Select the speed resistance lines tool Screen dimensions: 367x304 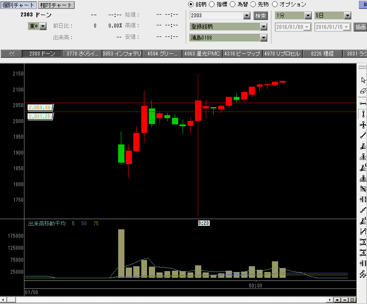[x=363, y=189]
